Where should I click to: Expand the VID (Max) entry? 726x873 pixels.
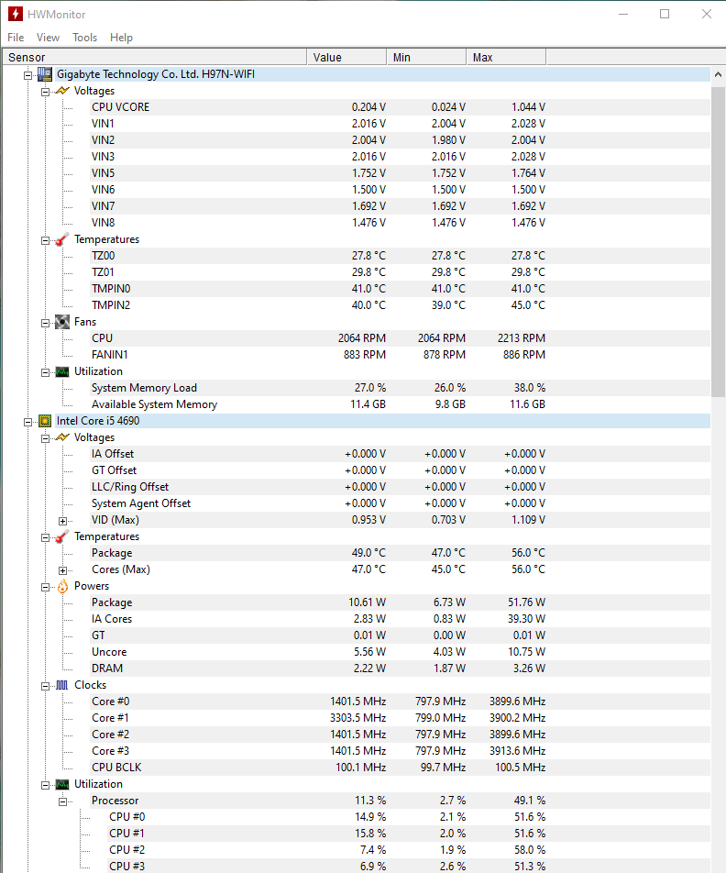coord(63,521)
